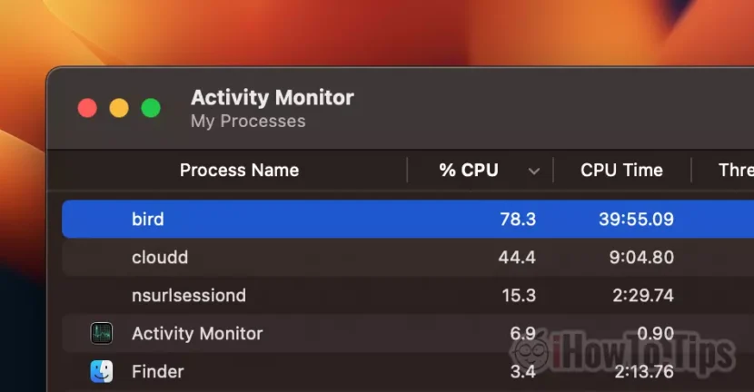Viewport: 754px width, 392px height.
Task: Click the yellow minimize window button
Action: [x=119, y=108]
